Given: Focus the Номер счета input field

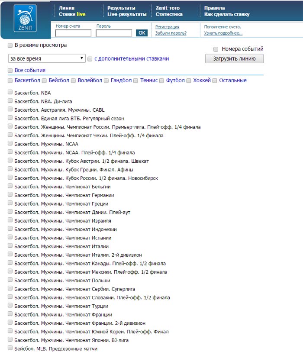Looking at the screenshot, I should (x=73, y=33).
